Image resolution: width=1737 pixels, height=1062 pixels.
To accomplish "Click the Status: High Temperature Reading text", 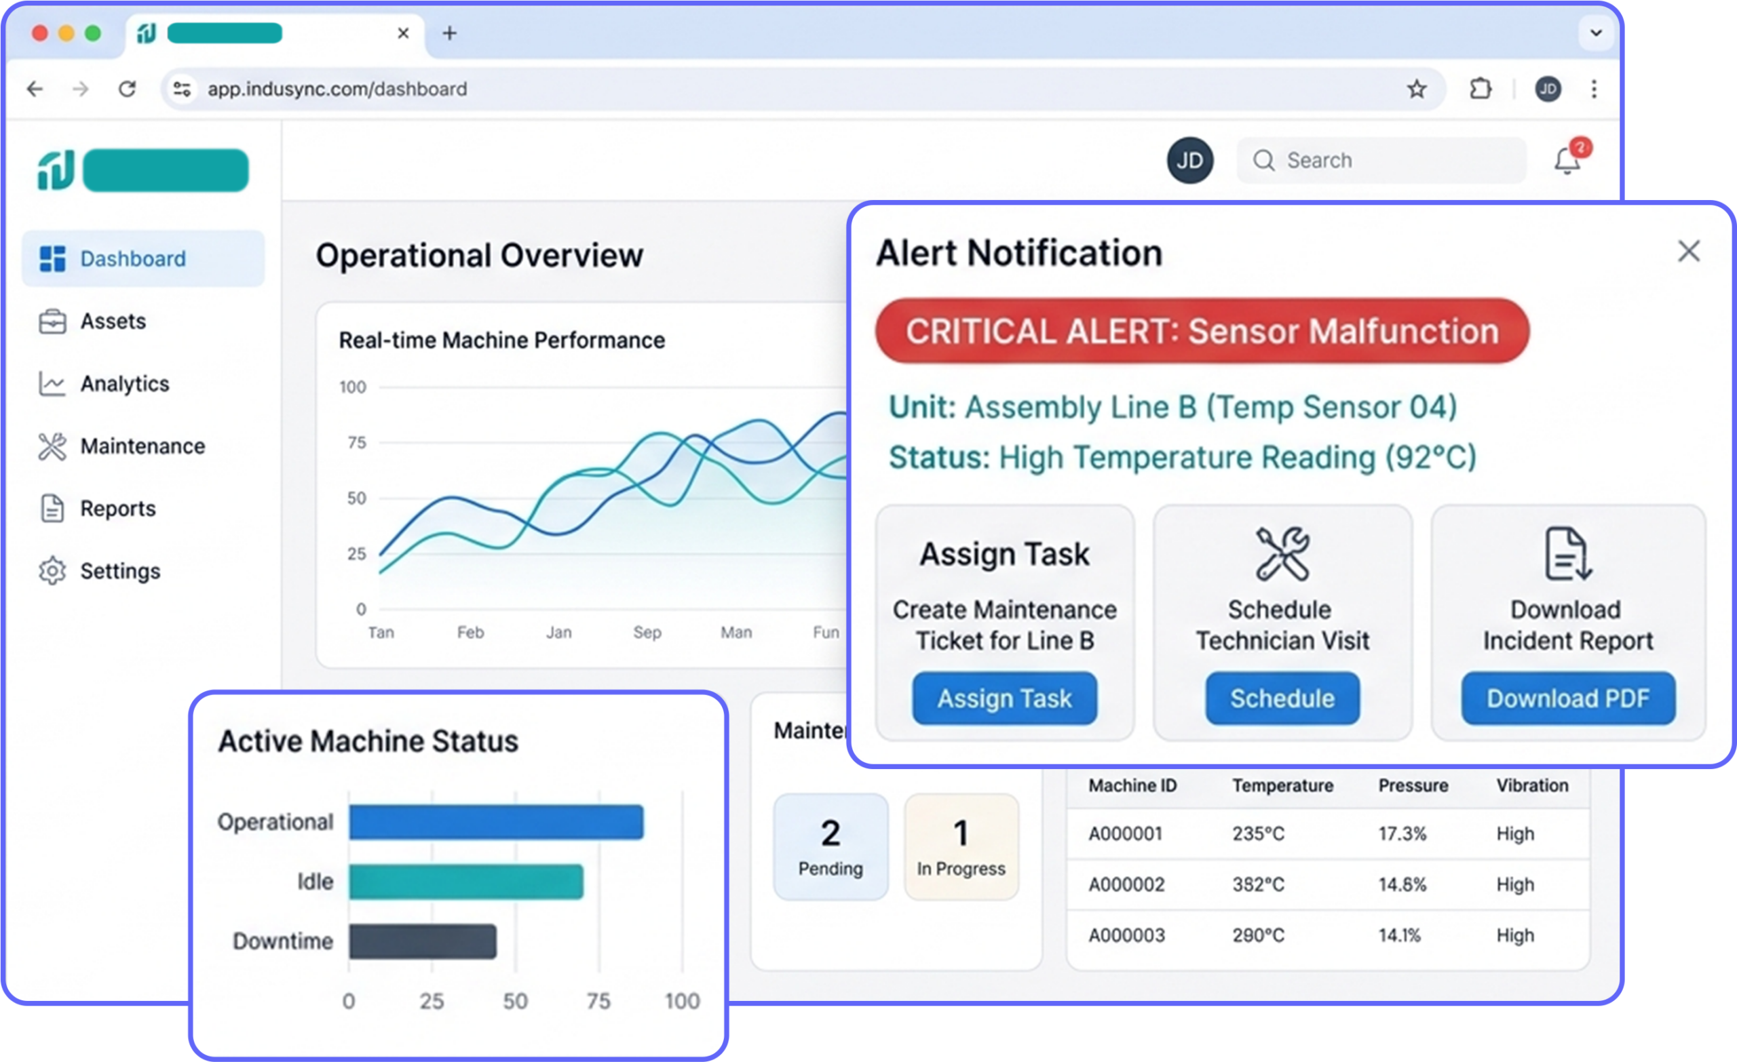I will (1182, 458).
